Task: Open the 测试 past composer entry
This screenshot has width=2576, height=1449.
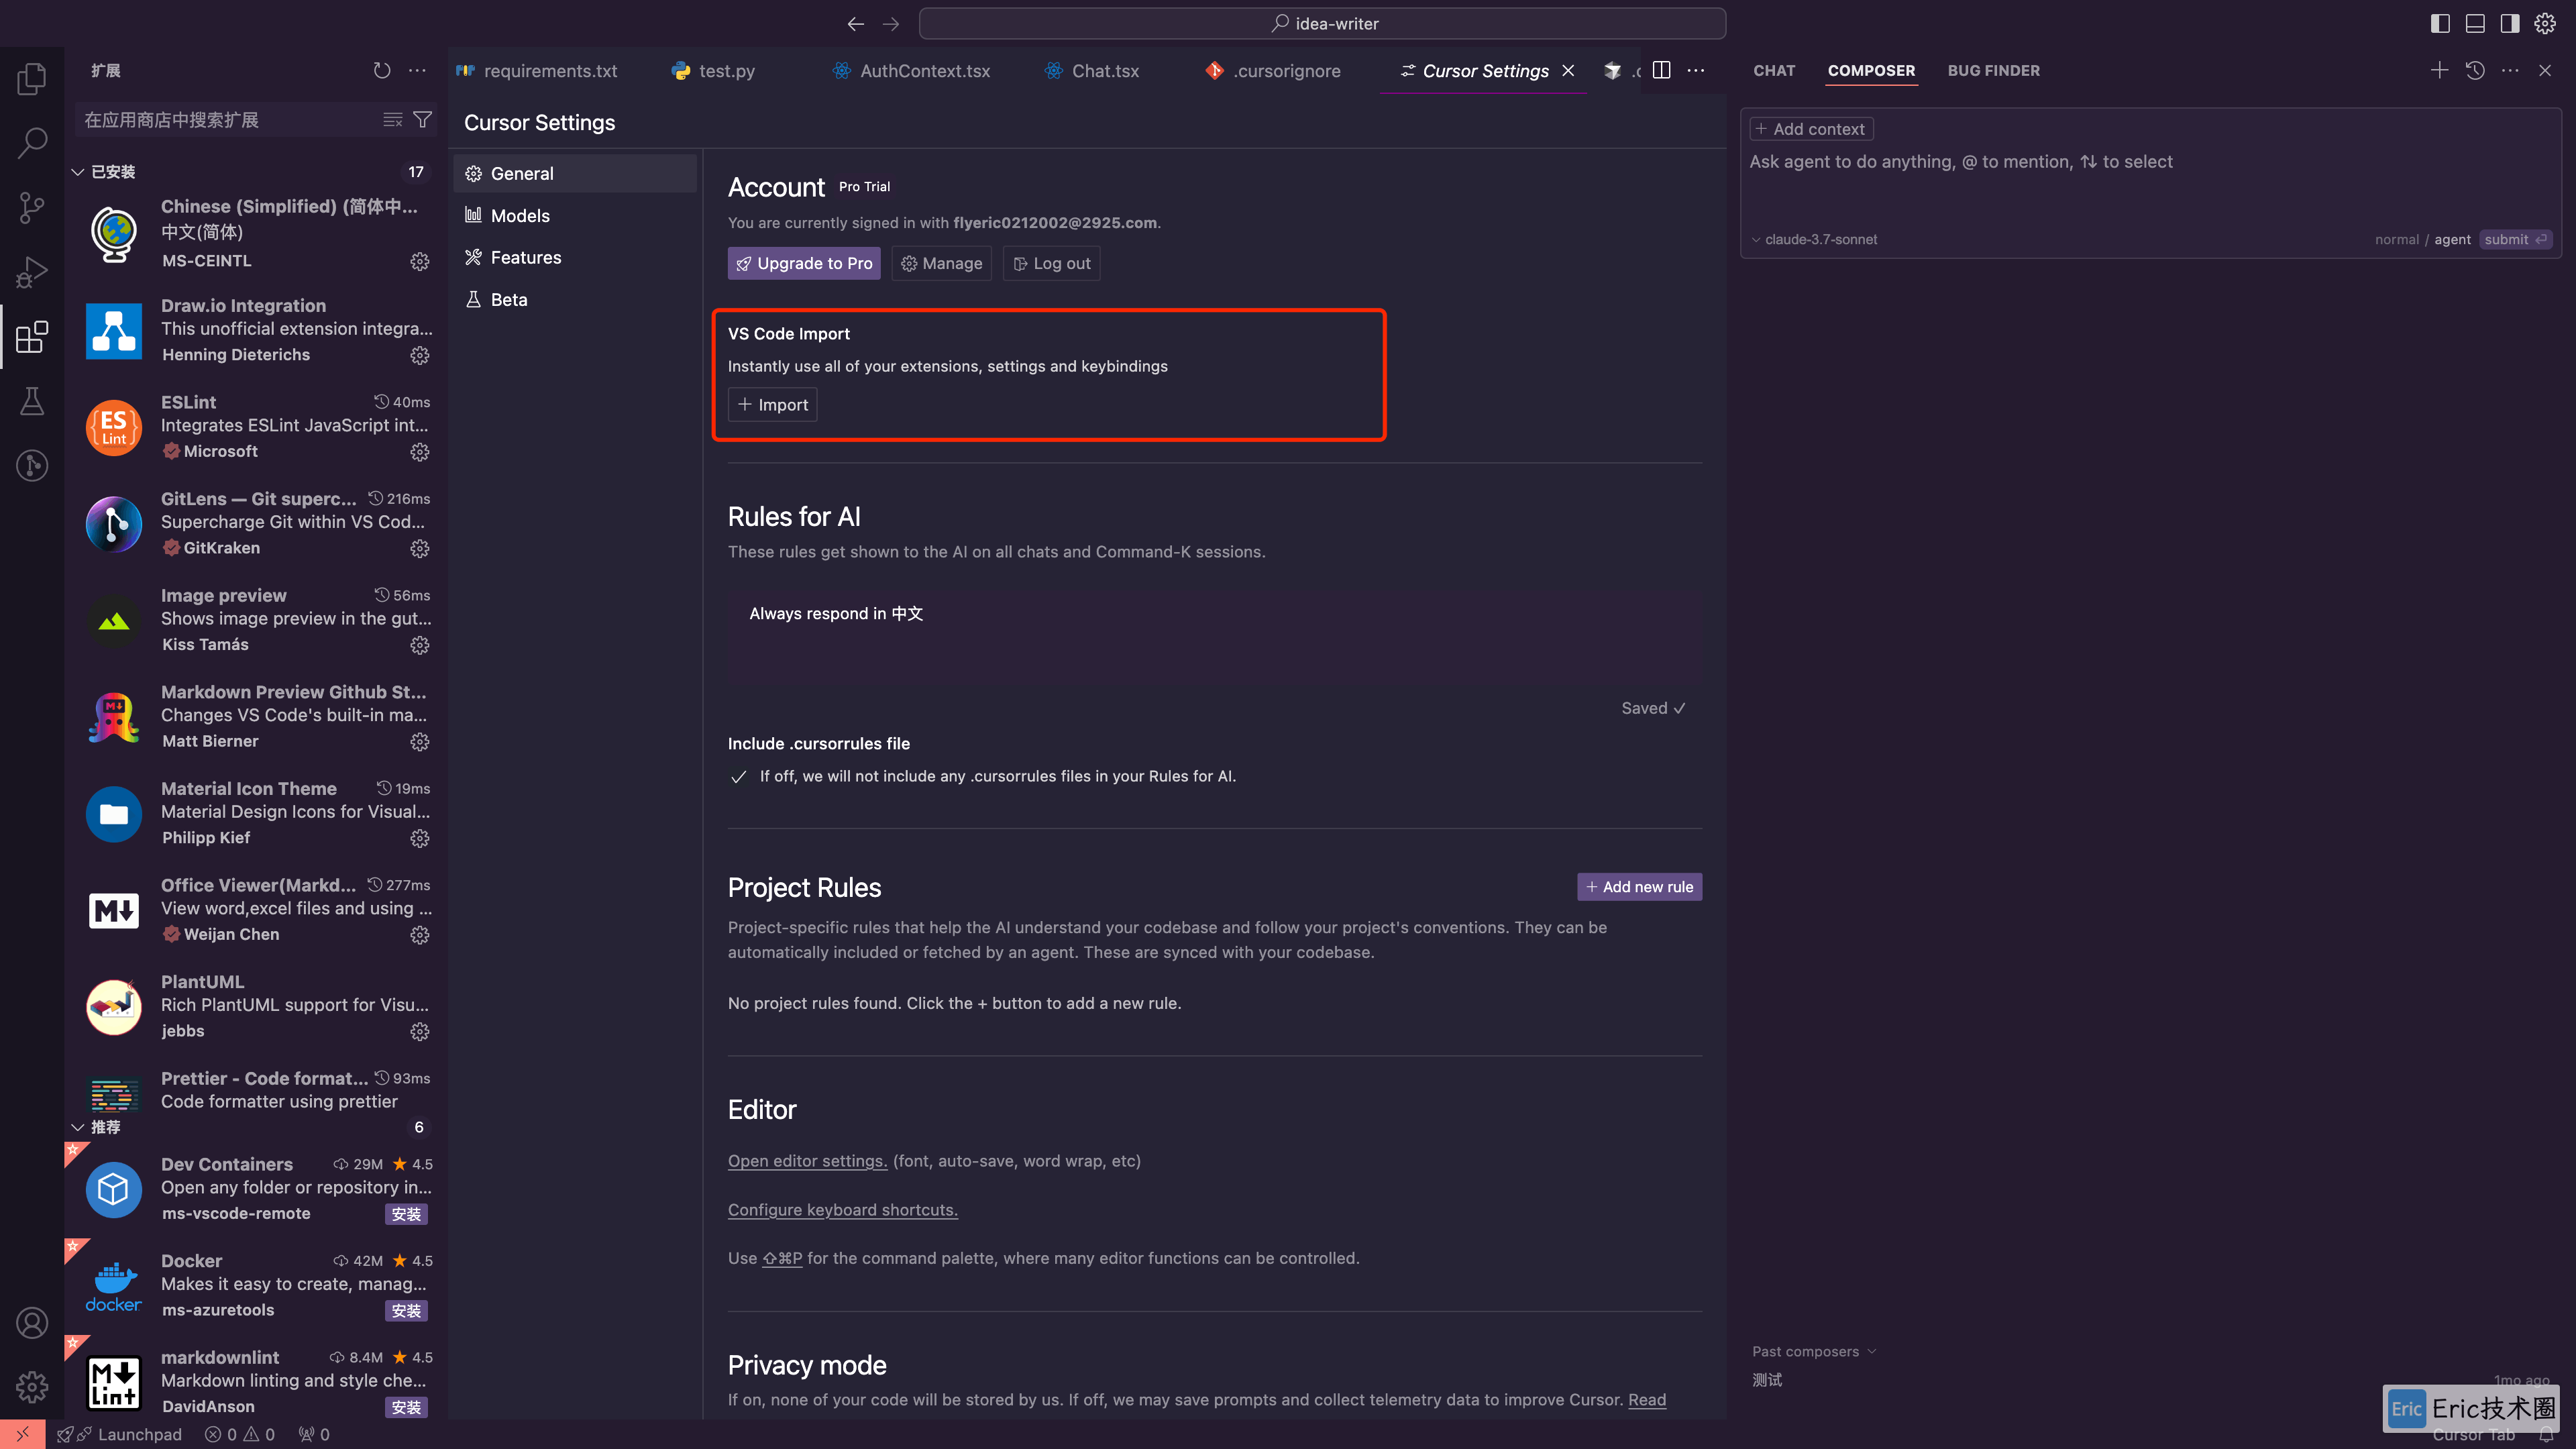Action: click(1767, 1380)
